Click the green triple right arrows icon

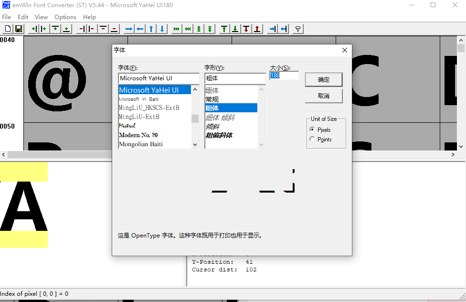pyautogui.click(x=177, y=29)
